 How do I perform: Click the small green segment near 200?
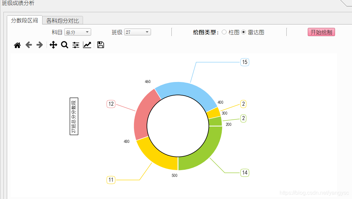click(216, 121)
